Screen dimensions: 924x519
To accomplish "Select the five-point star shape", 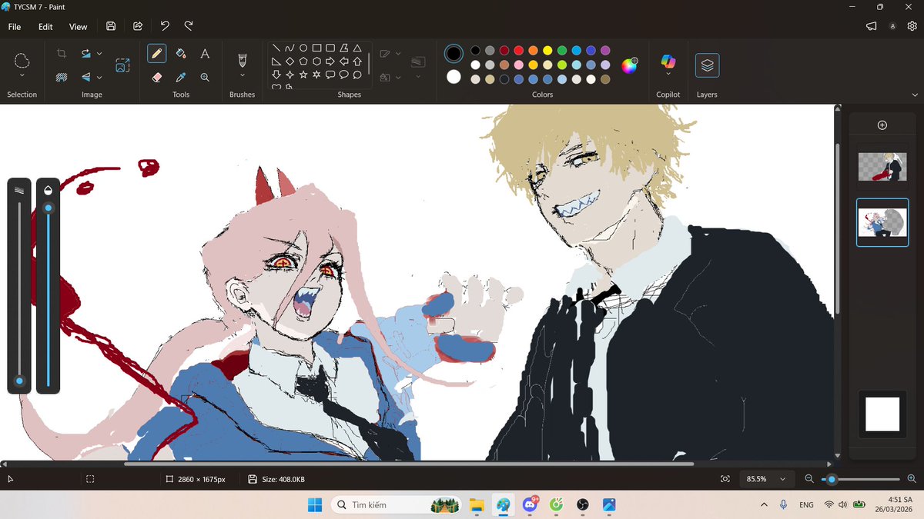I will click(303, 75).
